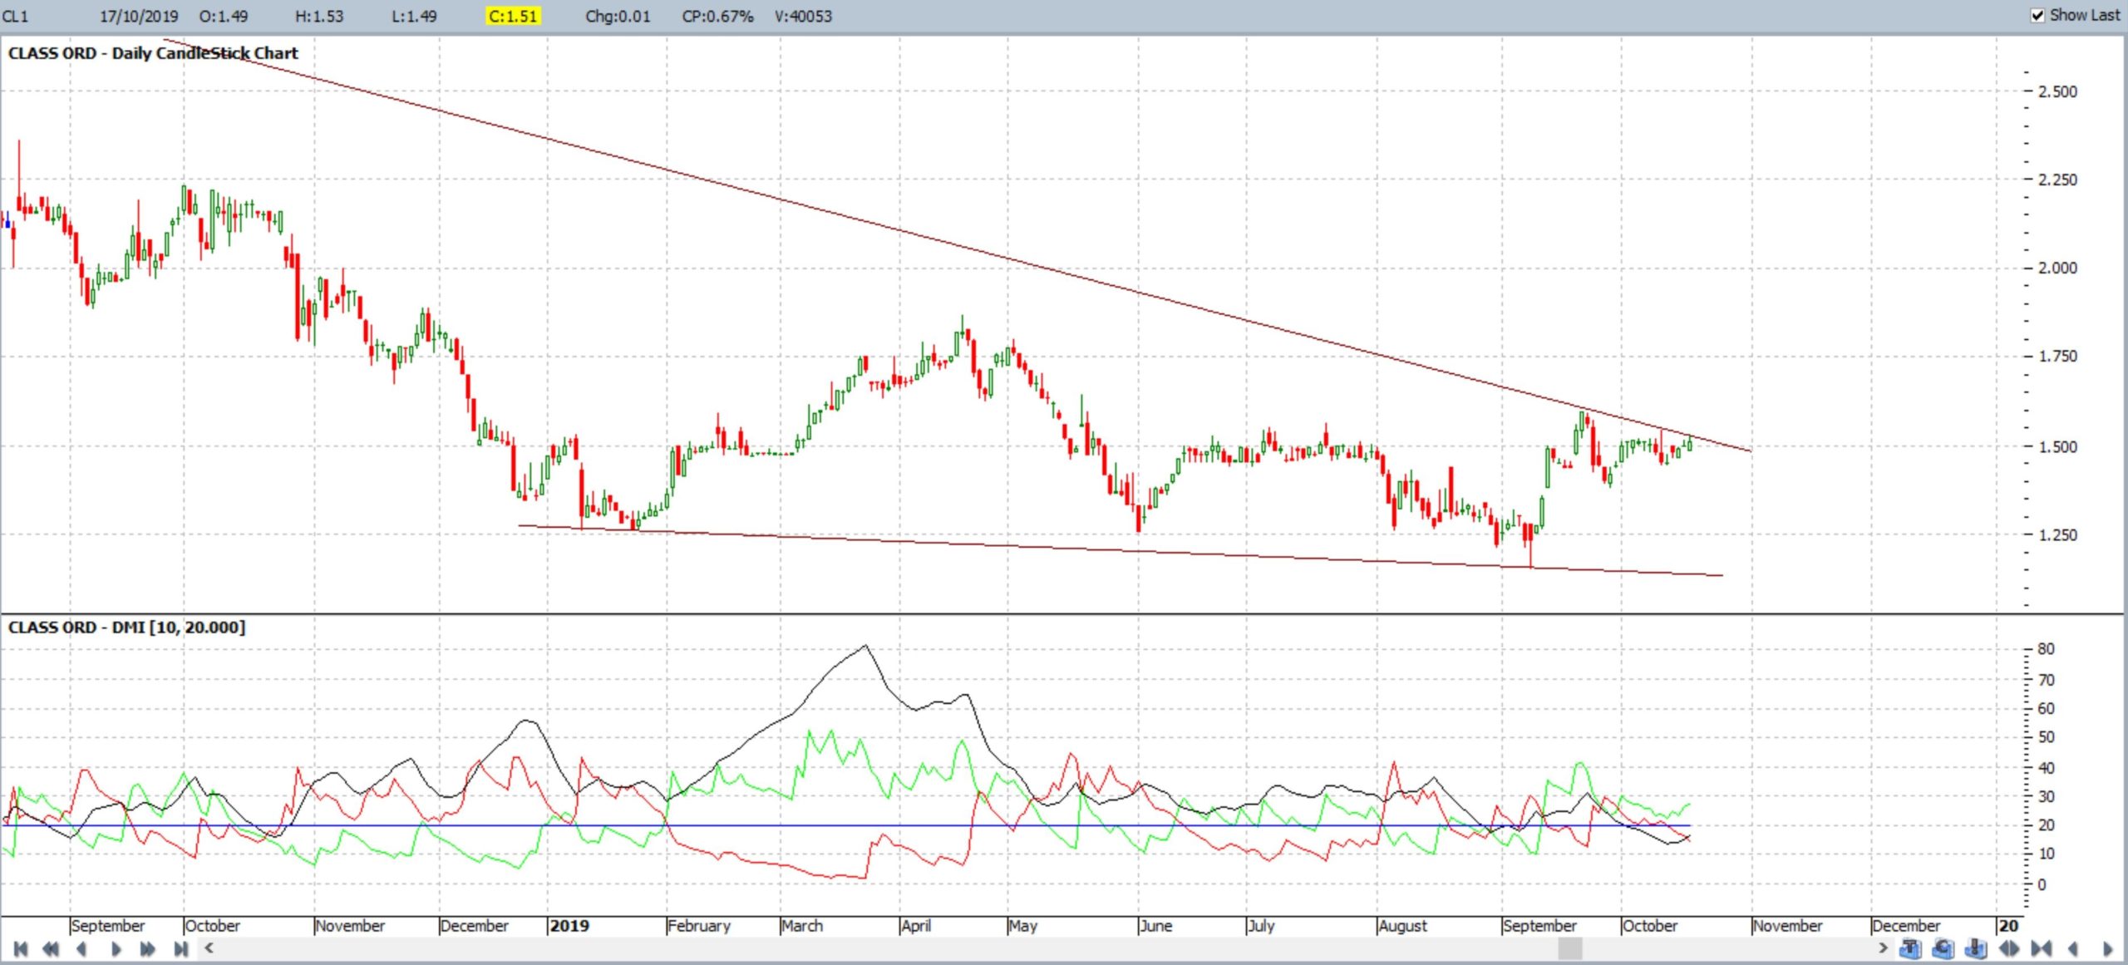Compress chart spacing with inward arrows icon
Screen dimensions: 2128x965
point(2042,948)
